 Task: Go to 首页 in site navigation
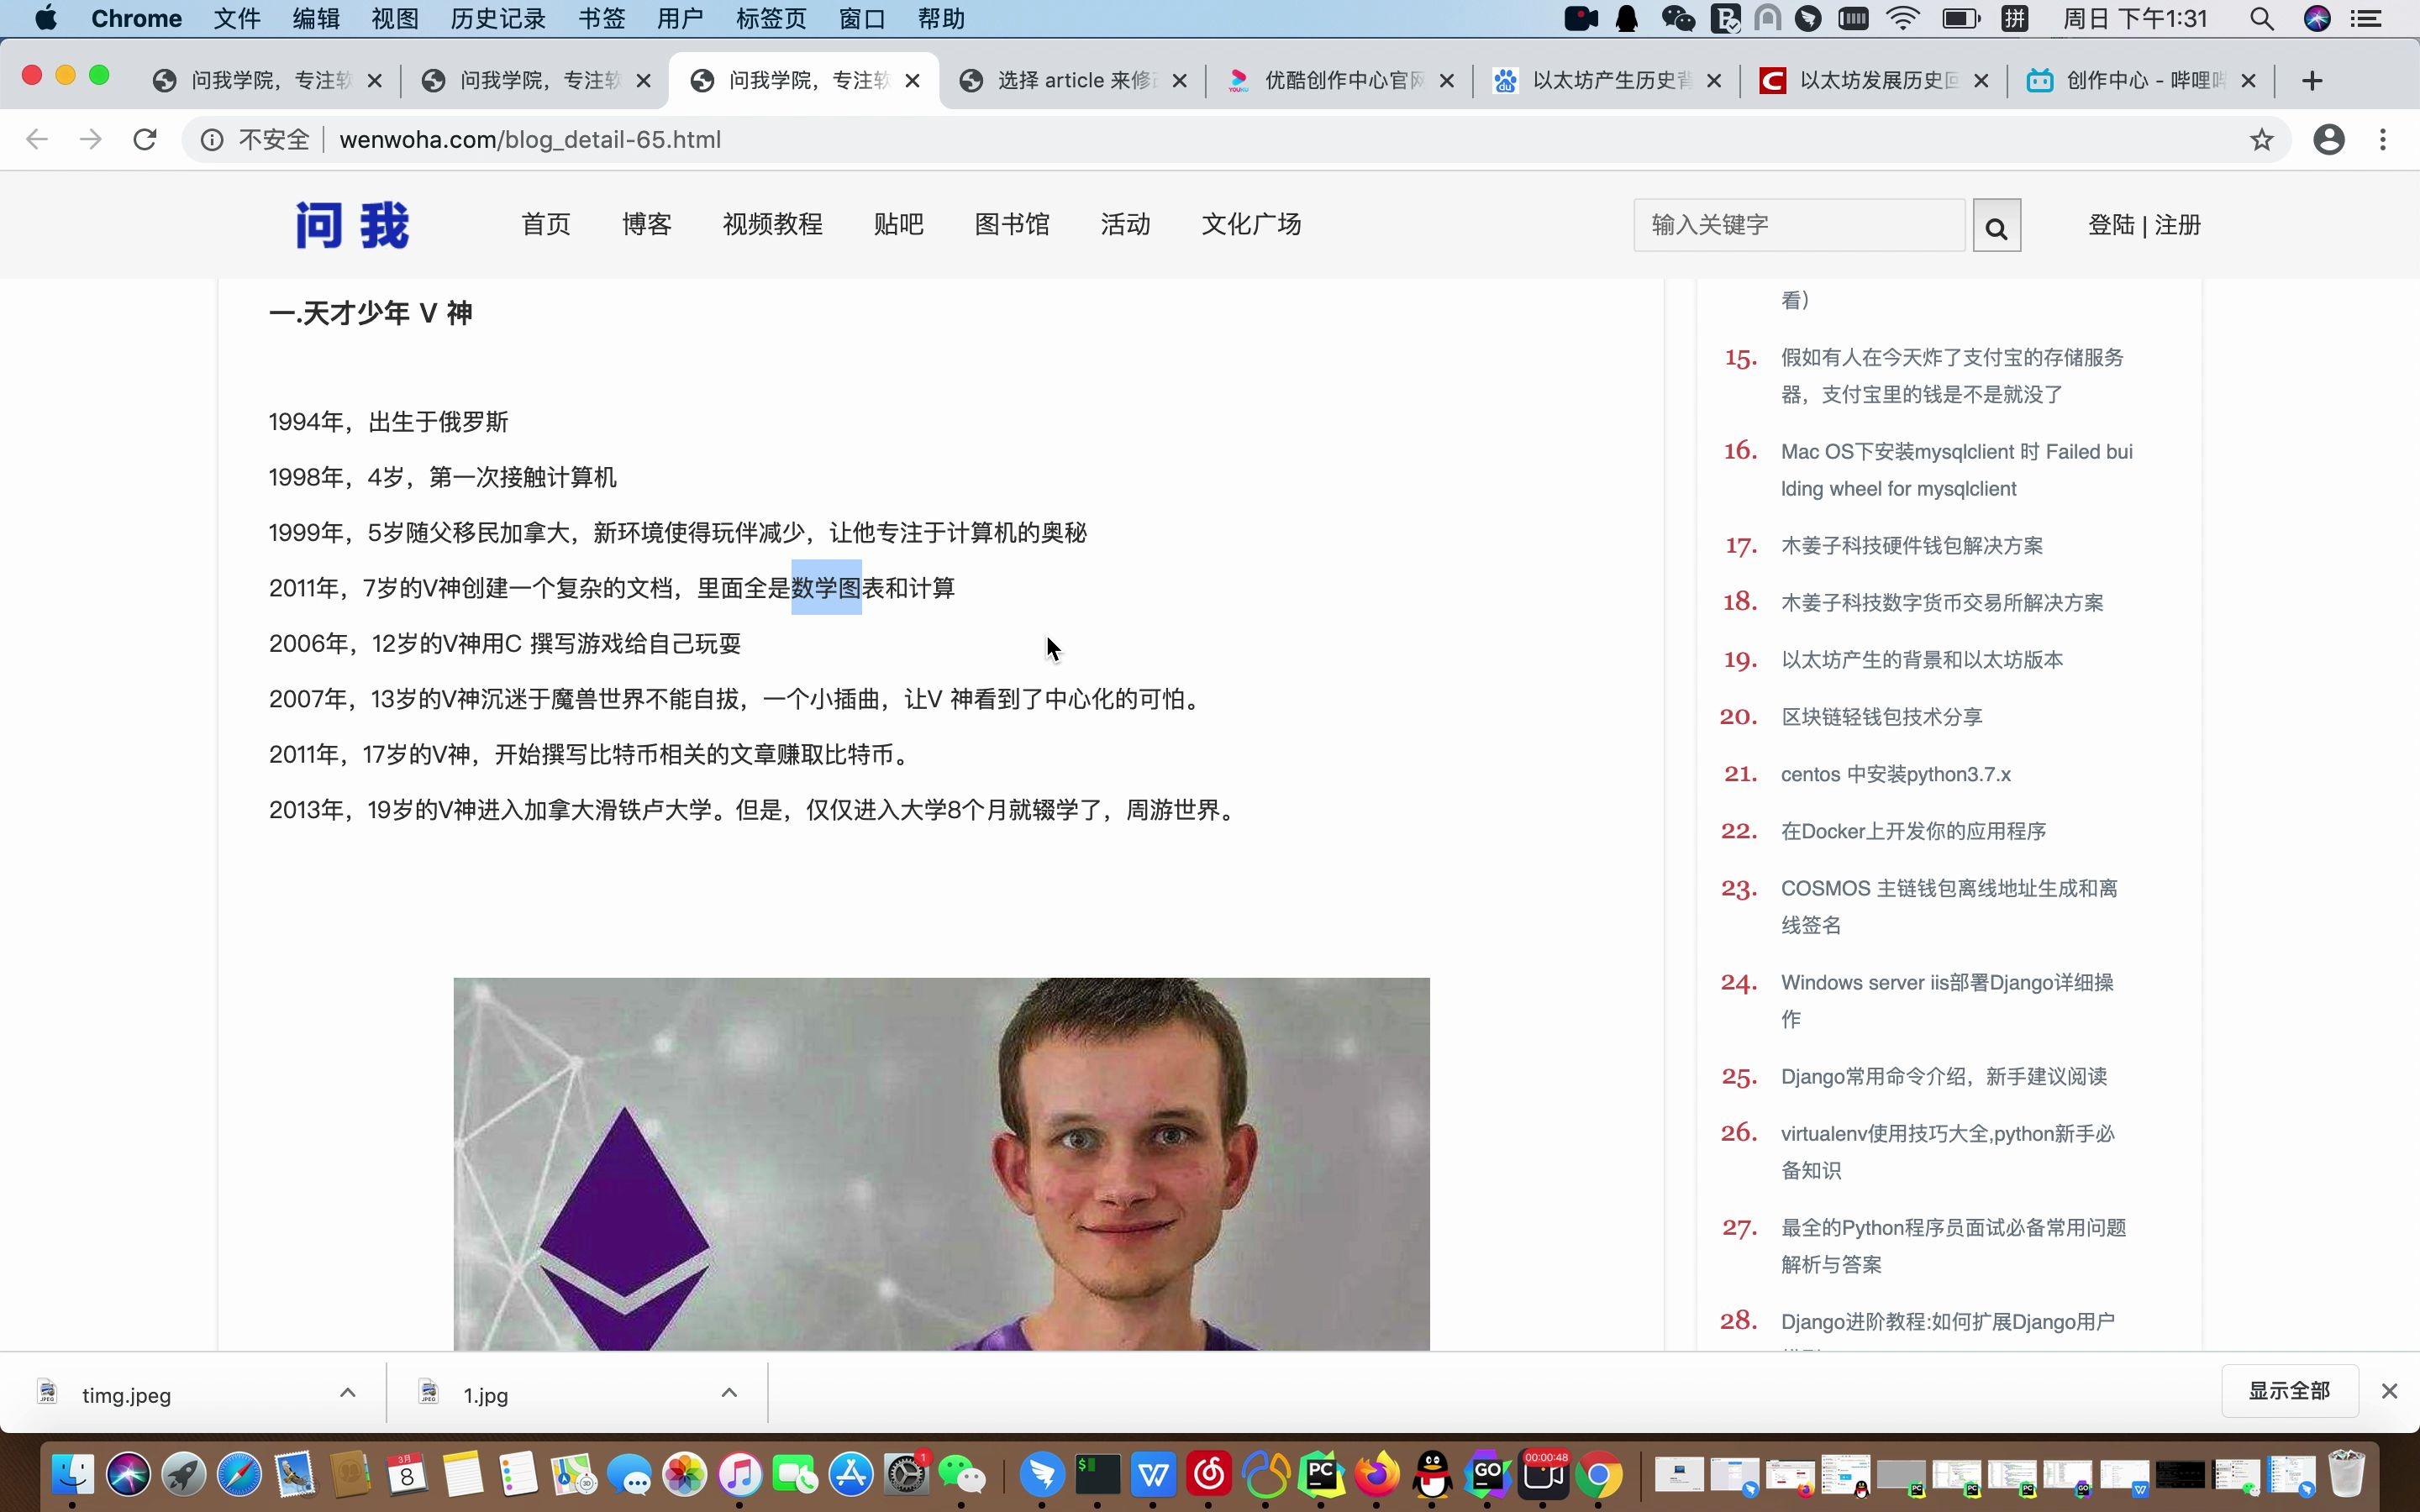pyautogui.click(x=546, y=224)
